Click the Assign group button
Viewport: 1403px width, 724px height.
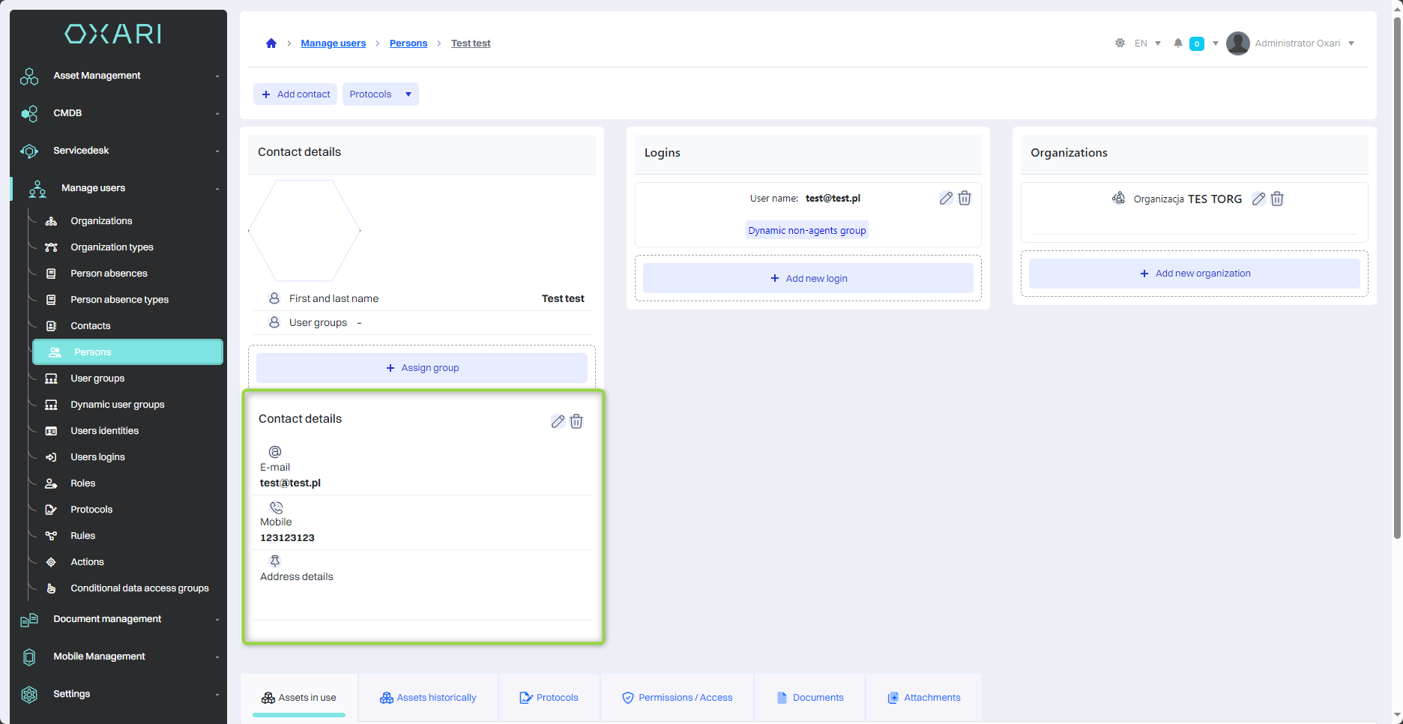[422, 368]
